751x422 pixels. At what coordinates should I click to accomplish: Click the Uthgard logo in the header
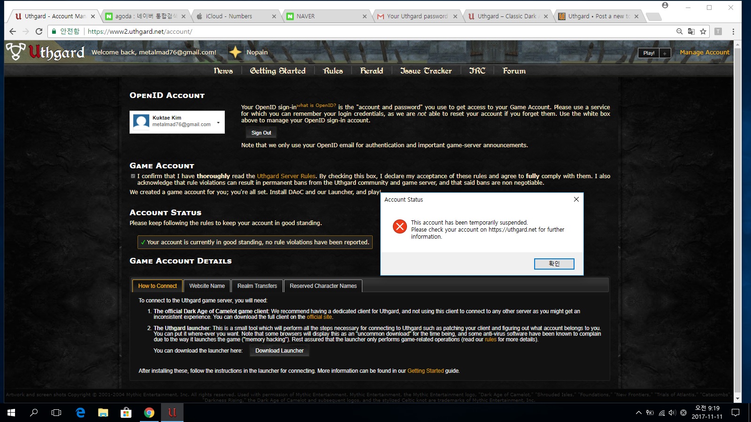tap(46, 52)
